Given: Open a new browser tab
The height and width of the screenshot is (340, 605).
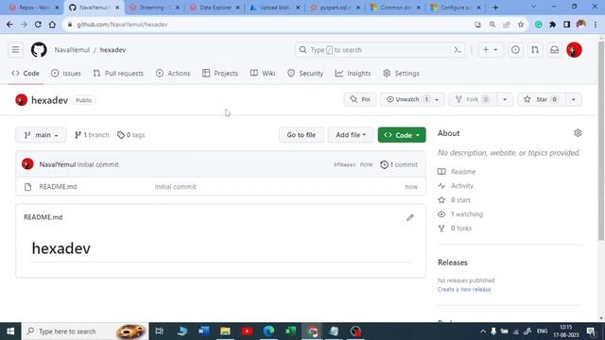Looking at the screenshot, I should click(495, 8).
